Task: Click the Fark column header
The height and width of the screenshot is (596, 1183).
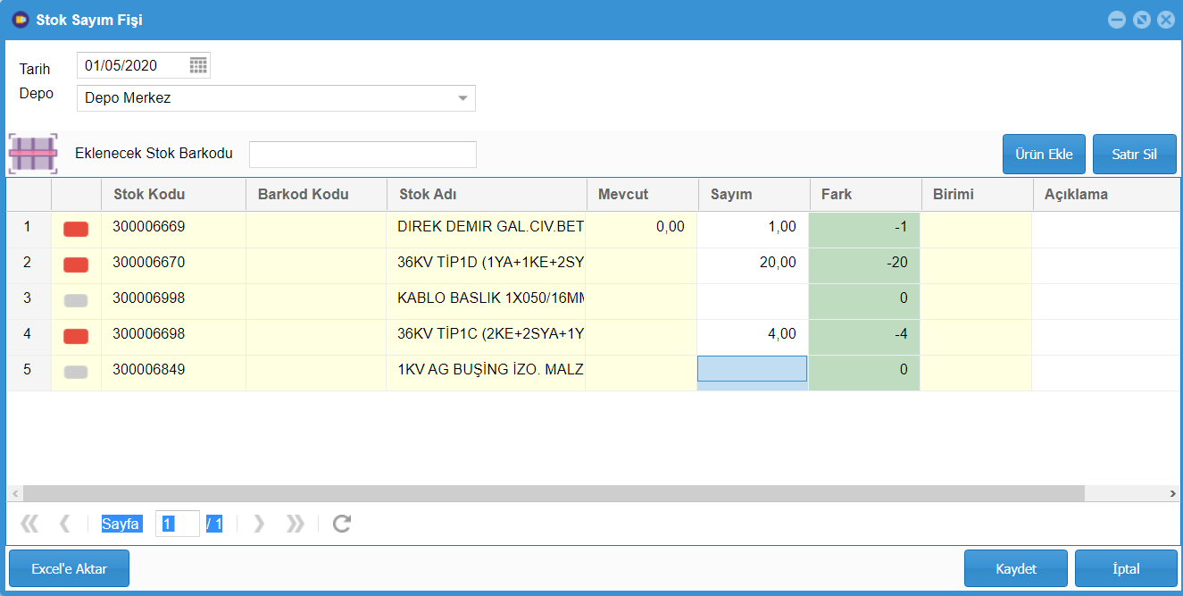Action: tap(865, 194)
